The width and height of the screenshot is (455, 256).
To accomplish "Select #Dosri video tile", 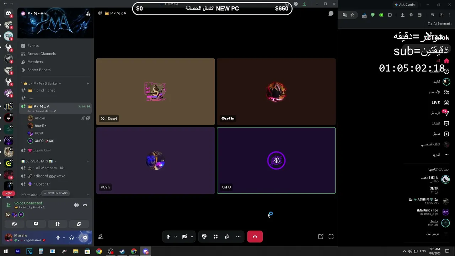I will 155,92.
